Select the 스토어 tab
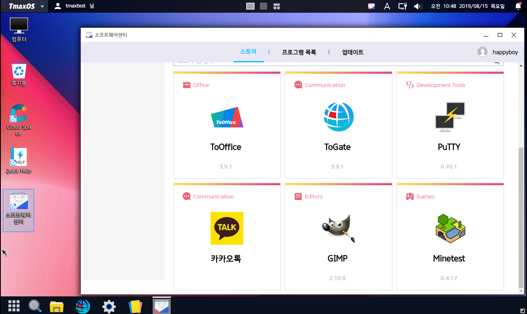 [x=248, y=52]
